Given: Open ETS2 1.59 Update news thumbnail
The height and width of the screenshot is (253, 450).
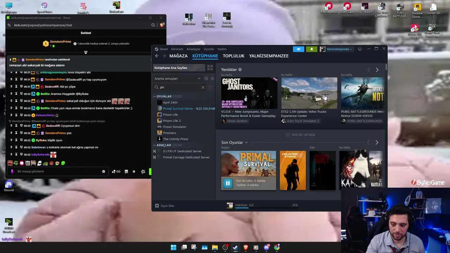Looking at the screenshot, I should pyautogui.click(x=309, y=93).
